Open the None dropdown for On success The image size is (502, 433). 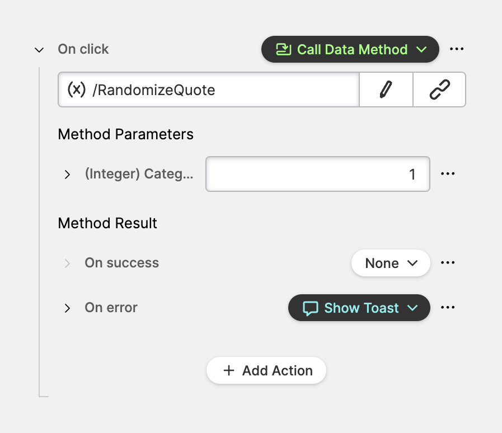click(x=391, y=263)
